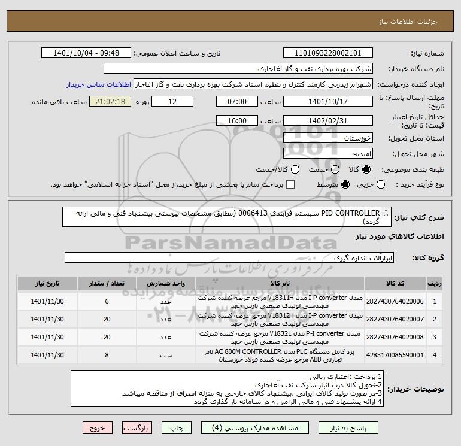Click the 'واحد شمارش' column header
Screen dimensions: 461x446
tap(166, 283)
